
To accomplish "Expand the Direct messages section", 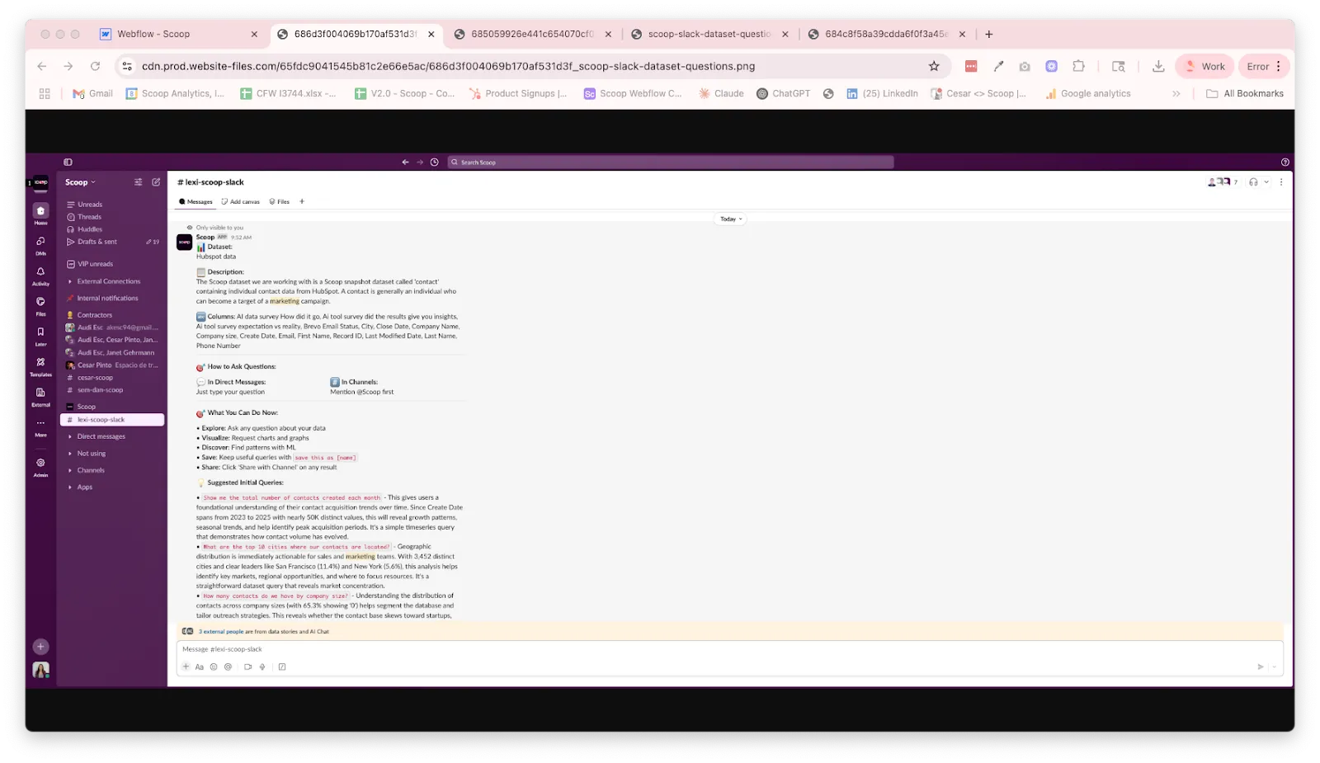I will (99, 436).
